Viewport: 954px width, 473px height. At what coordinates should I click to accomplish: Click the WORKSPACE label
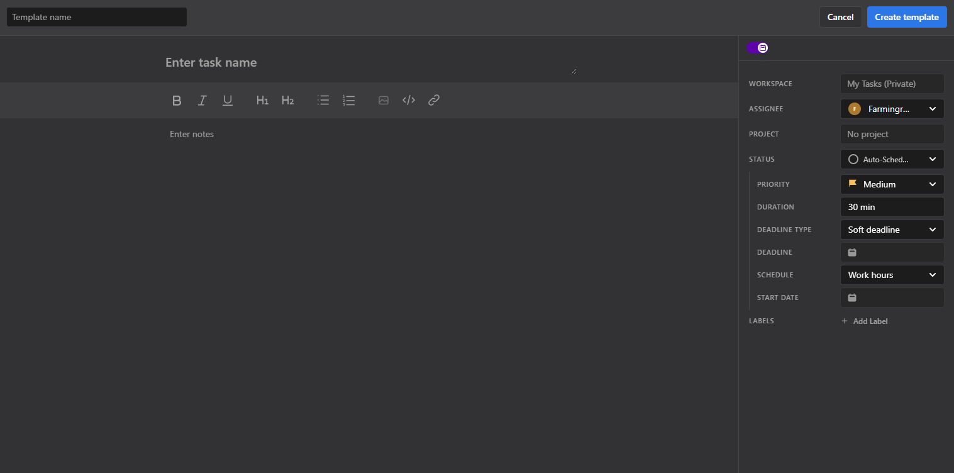[770, 84]
